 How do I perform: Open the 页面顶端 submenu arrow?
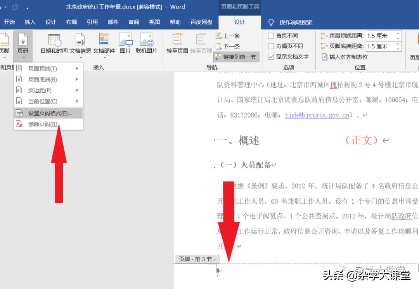[x=78, y=69]
